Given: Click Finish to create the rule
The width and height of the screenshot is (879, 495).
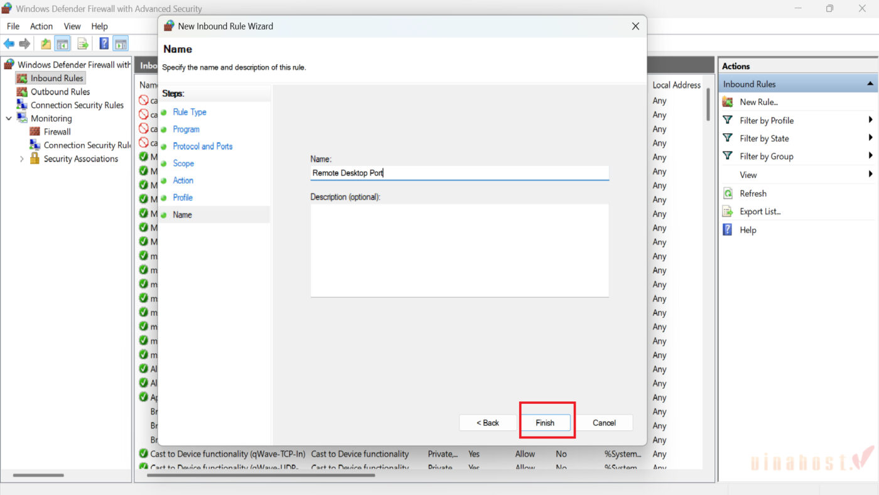Looking at the screenshot, I should click(x=545, y=423).
